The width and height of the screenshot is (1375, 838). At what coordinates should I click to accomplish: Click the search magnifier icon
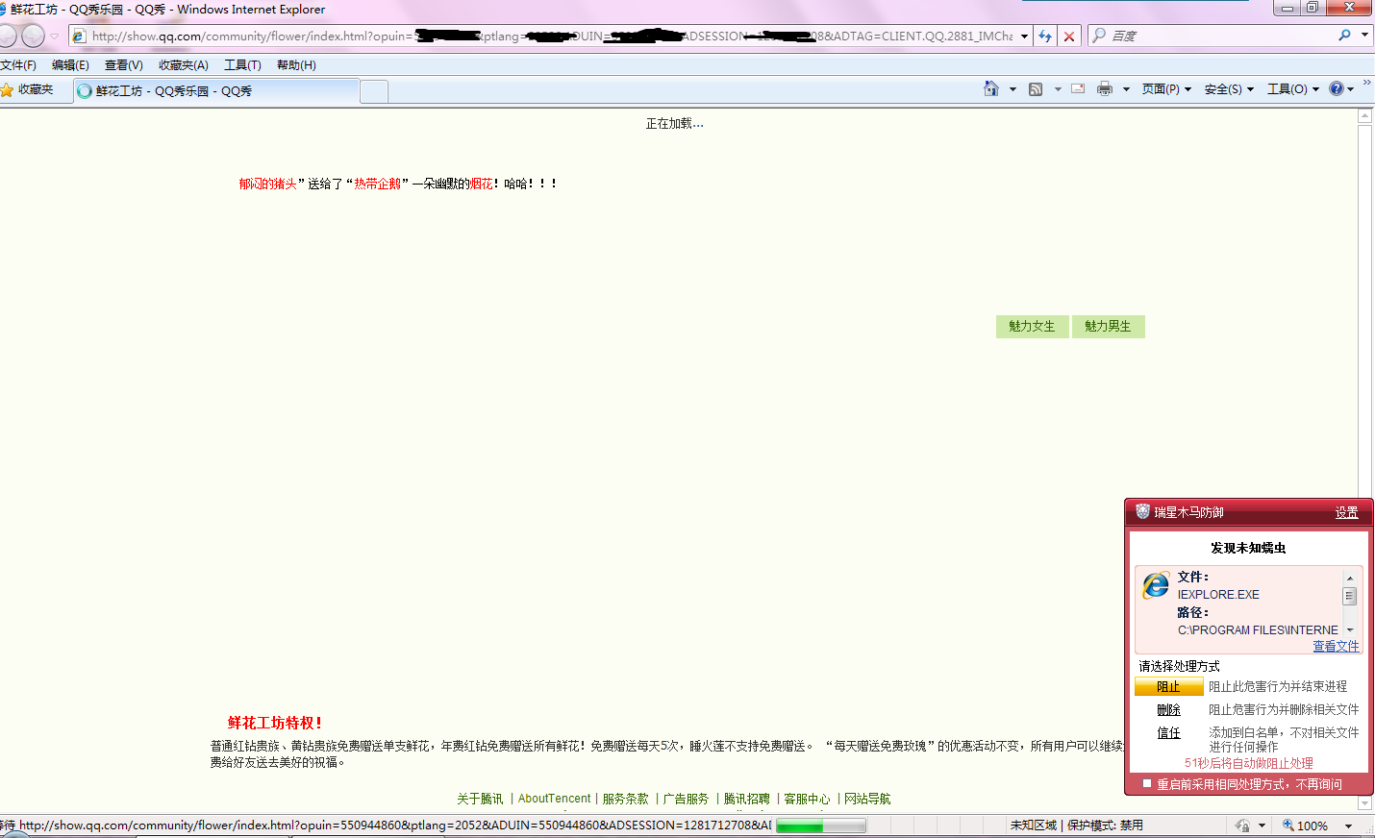pyautogui.click(x=1344, y=36)
